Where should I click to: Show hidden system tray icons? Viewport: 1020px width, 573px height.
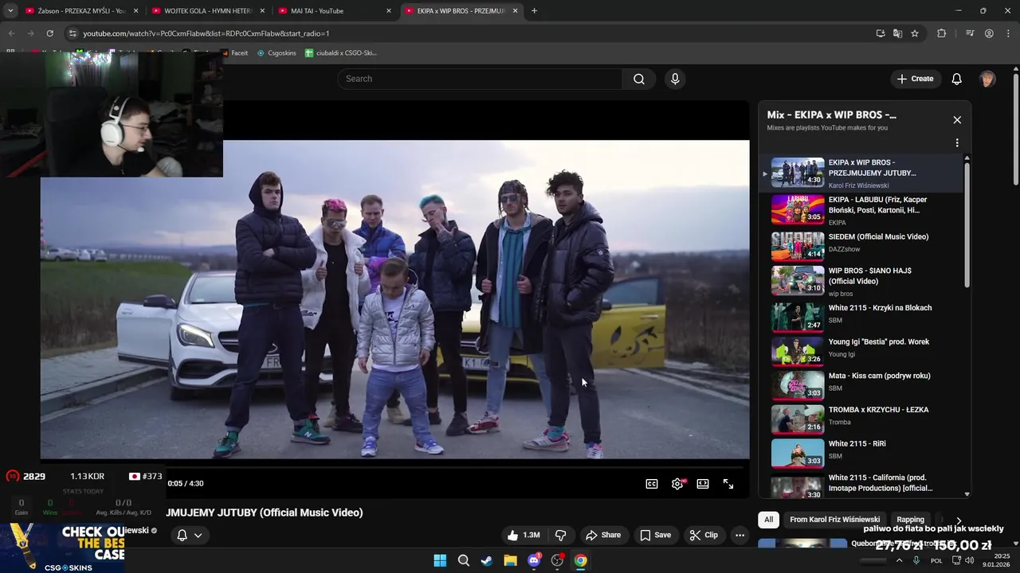click(x=899, y=560)
